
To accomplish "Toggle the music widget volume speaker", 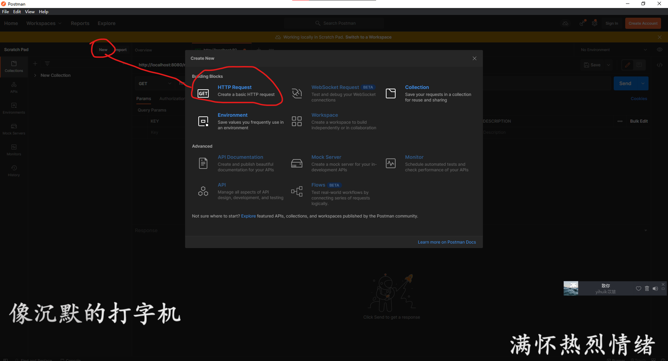I will point(655,288).
